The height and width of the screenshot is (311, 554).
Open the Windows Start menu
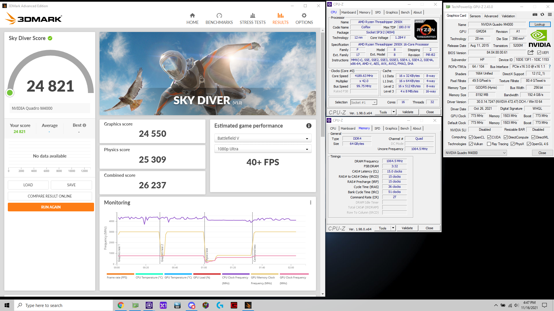(x=7, y=305)
